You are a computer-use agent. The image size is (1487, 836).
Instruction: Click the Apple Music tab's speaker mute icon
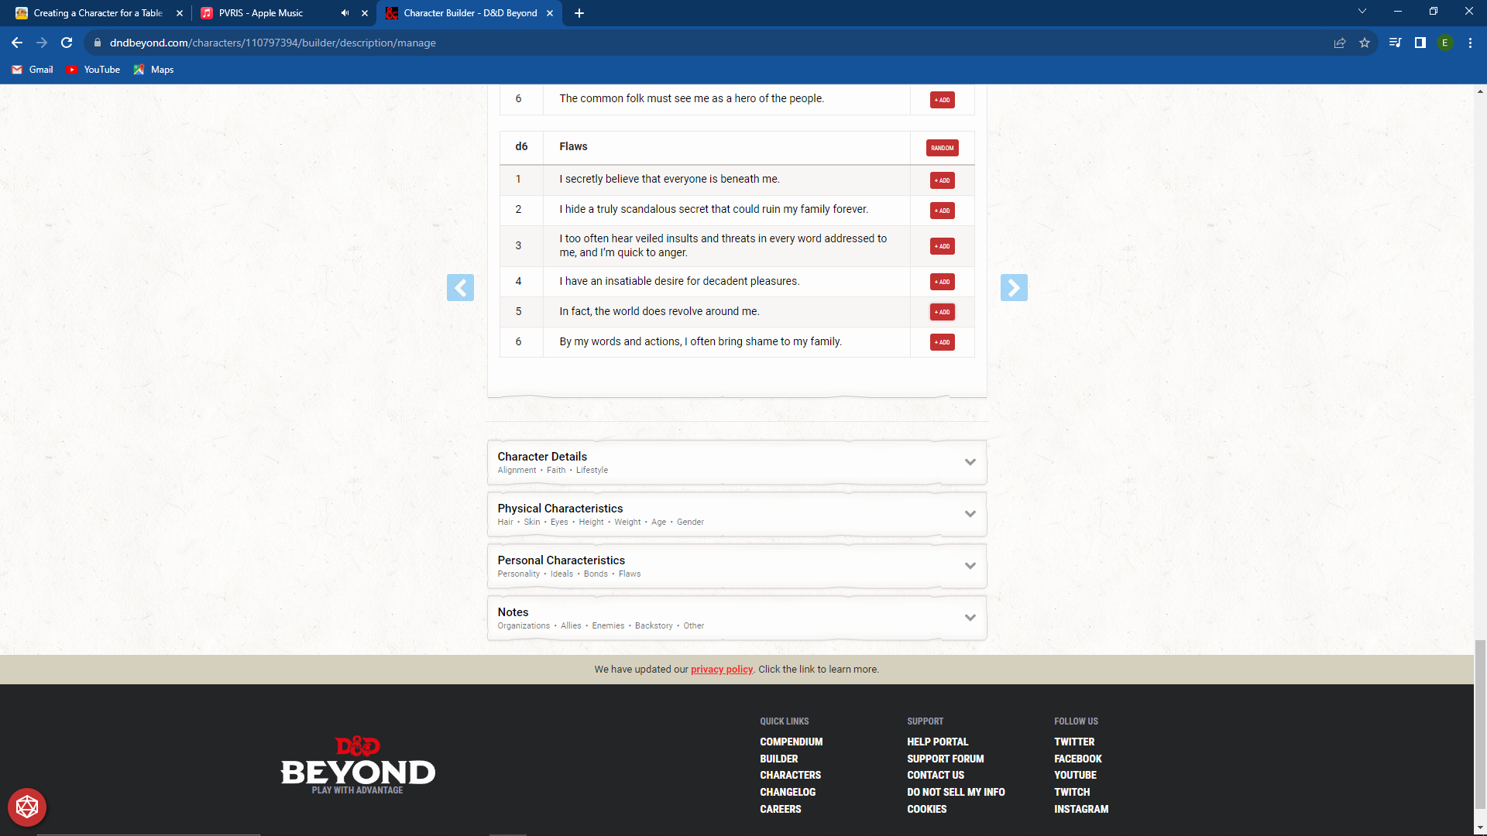click(x=345, y=12)
